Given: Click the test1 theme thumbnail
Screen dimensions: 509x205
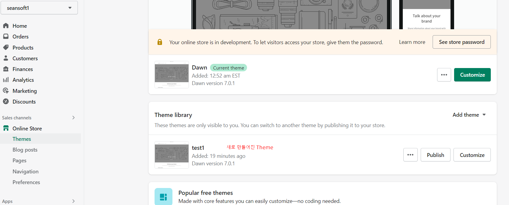Looking at the screenshot, I should click(x=172, y=155).
